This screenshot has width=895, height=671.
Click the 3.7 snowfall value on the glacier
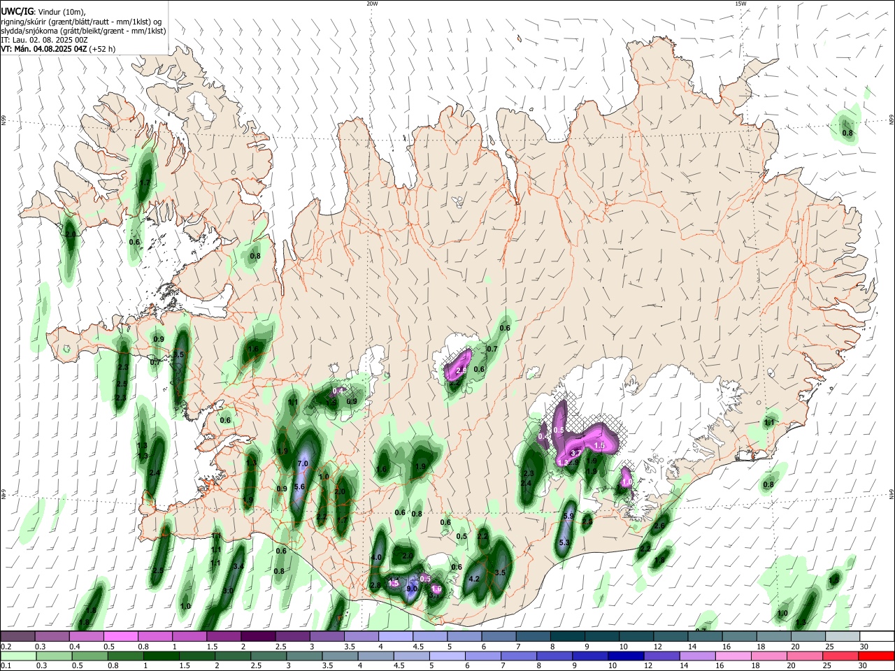tap(576, 453)
